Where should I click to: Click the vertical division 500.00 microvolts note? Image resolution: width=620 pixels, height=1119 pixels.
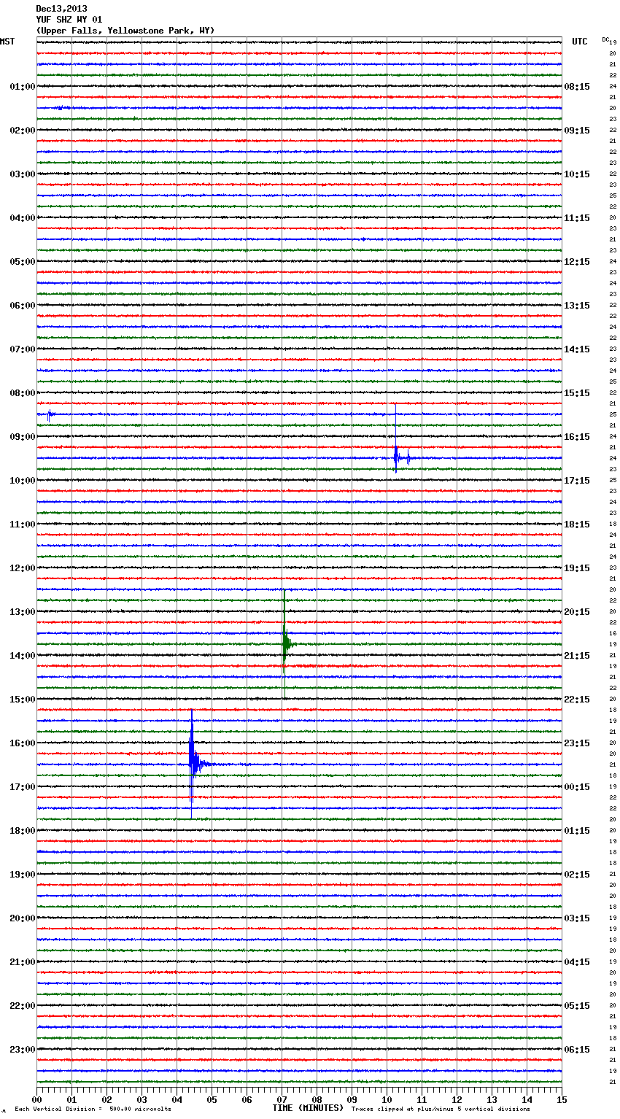(93, 1109)
